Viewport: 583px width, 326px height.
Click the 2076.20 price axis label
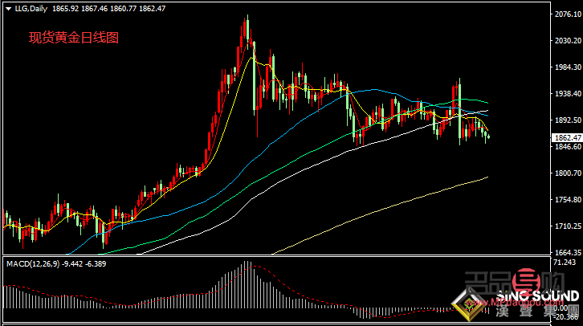pos(568,14)
